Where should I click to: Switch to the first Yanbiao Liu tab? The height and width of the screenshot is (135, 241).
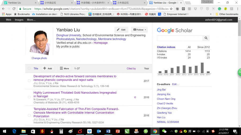click(x=20, y=3)
